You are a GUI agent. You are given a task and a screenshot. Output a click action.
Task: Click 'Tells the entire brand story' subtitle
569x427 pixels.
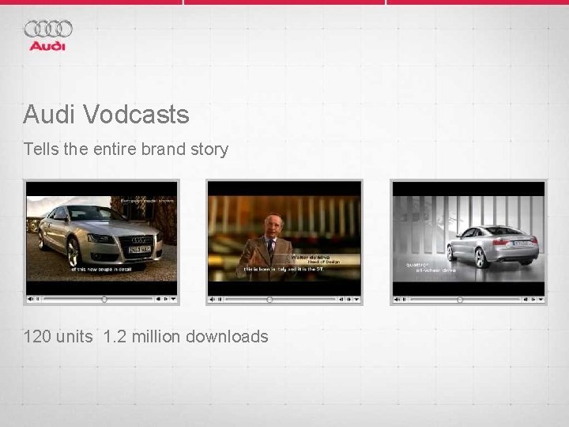[x=126, y=149]
